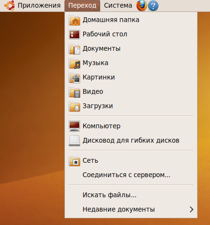The width and height of the screenshot is (210, 225).
Task: Click the download folder icon beside Загрузки
Action: coord(74,106)
